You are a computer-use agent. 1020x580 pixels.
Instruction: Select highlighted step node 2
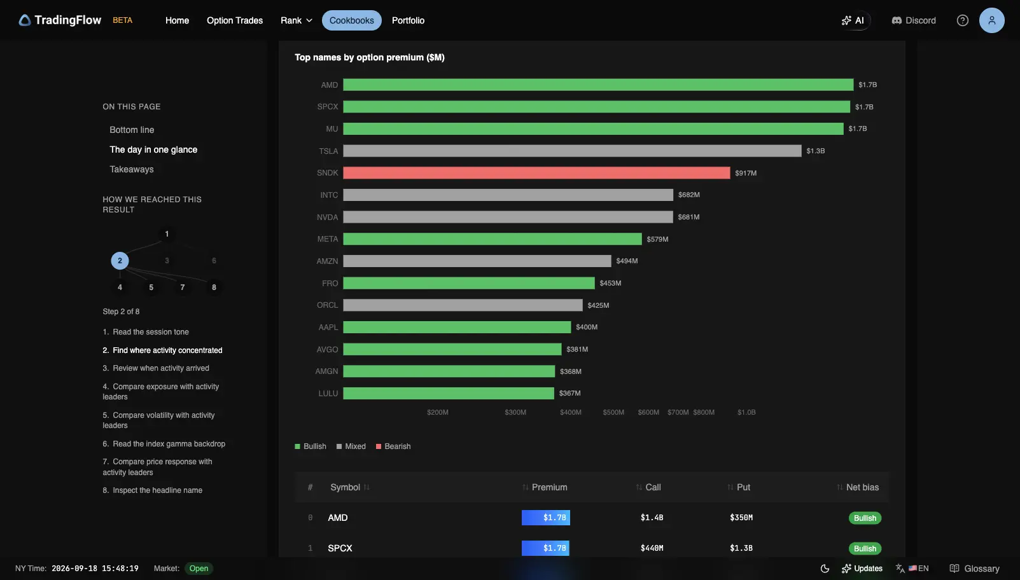pos(120,261)
